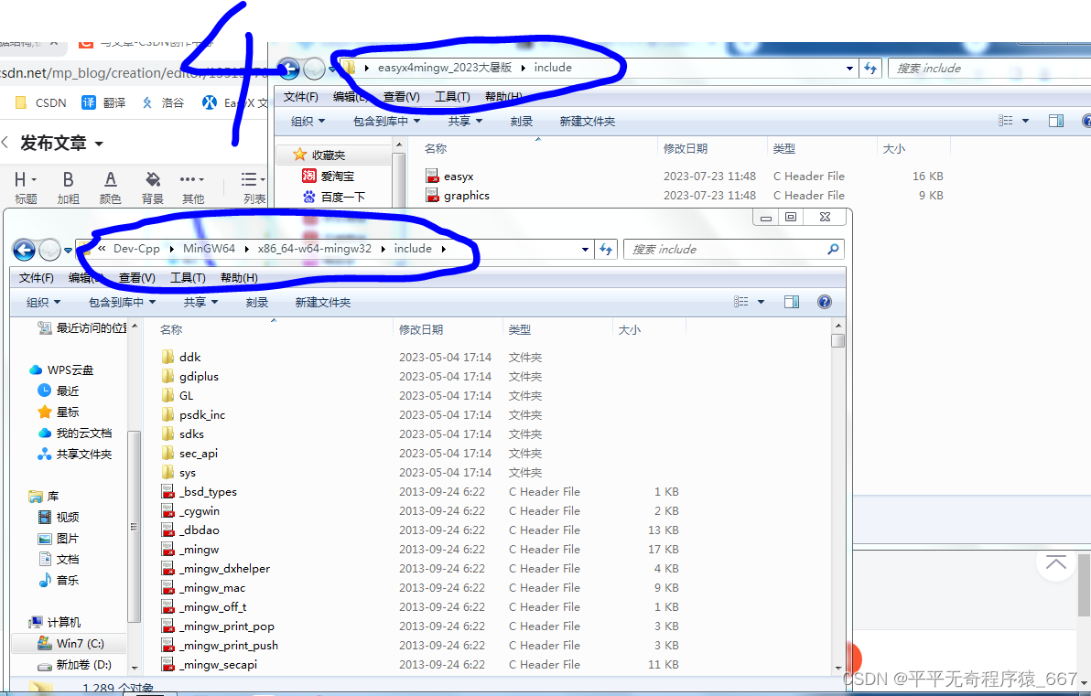The width and height of the screenshot is (1091, 696).
Task: Open 工具(T) menu in the back easyx window
Action: click(x=452, y=97)
